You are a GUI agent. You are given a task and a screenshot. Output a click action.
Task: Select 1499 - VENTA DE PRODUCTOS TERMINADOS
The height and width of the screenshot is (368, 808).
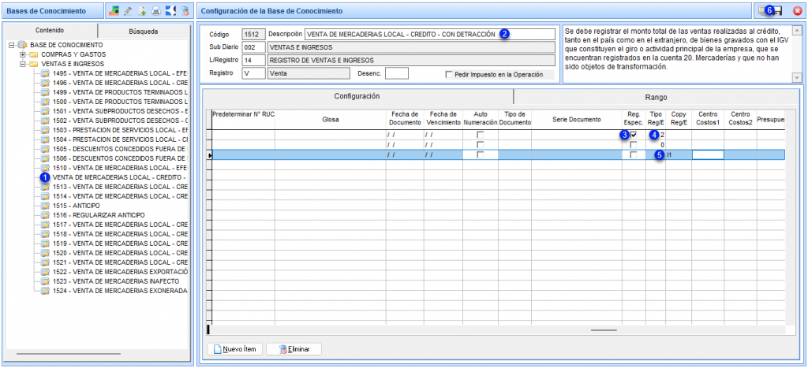tap(120, 92)
